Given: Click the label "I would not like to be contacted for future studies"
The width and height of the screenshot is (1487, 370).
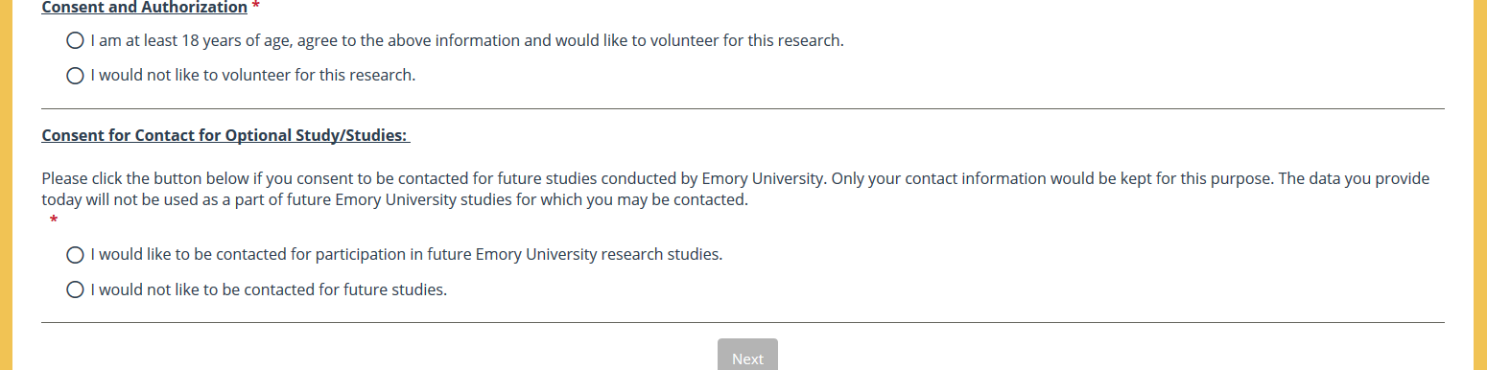Looking at the screenshot, I should 270,289.
